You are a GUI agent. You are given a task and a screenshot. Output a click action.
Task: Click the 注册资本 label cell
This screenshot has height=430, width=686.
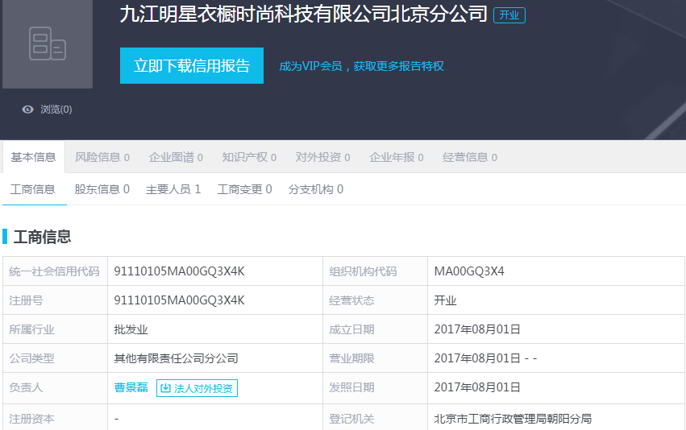coord(55,417)
